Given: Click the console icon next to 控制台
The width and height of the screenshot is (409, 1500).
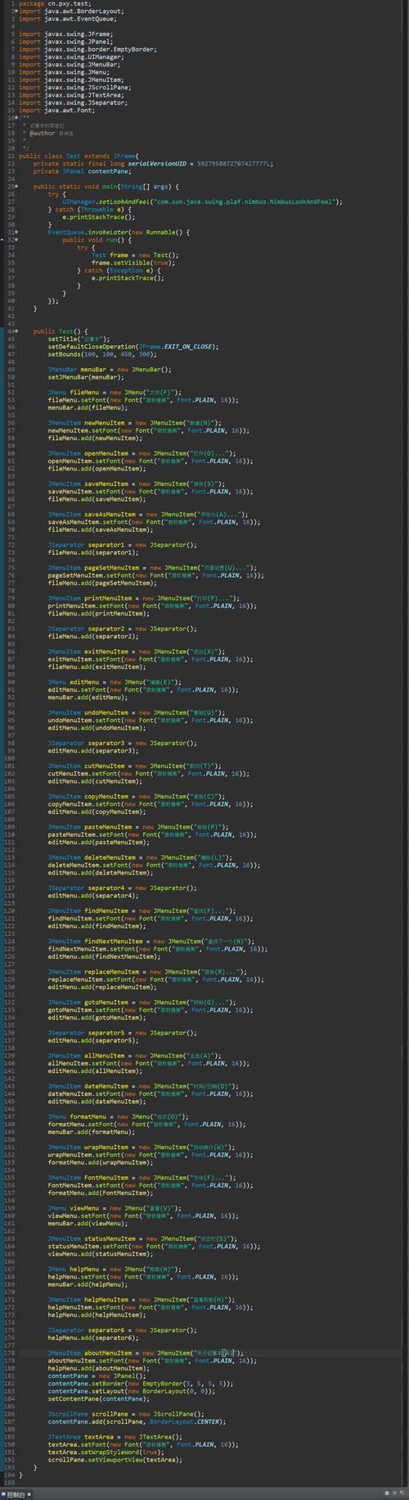Looking at the screenshot, I should [3, 1493].
